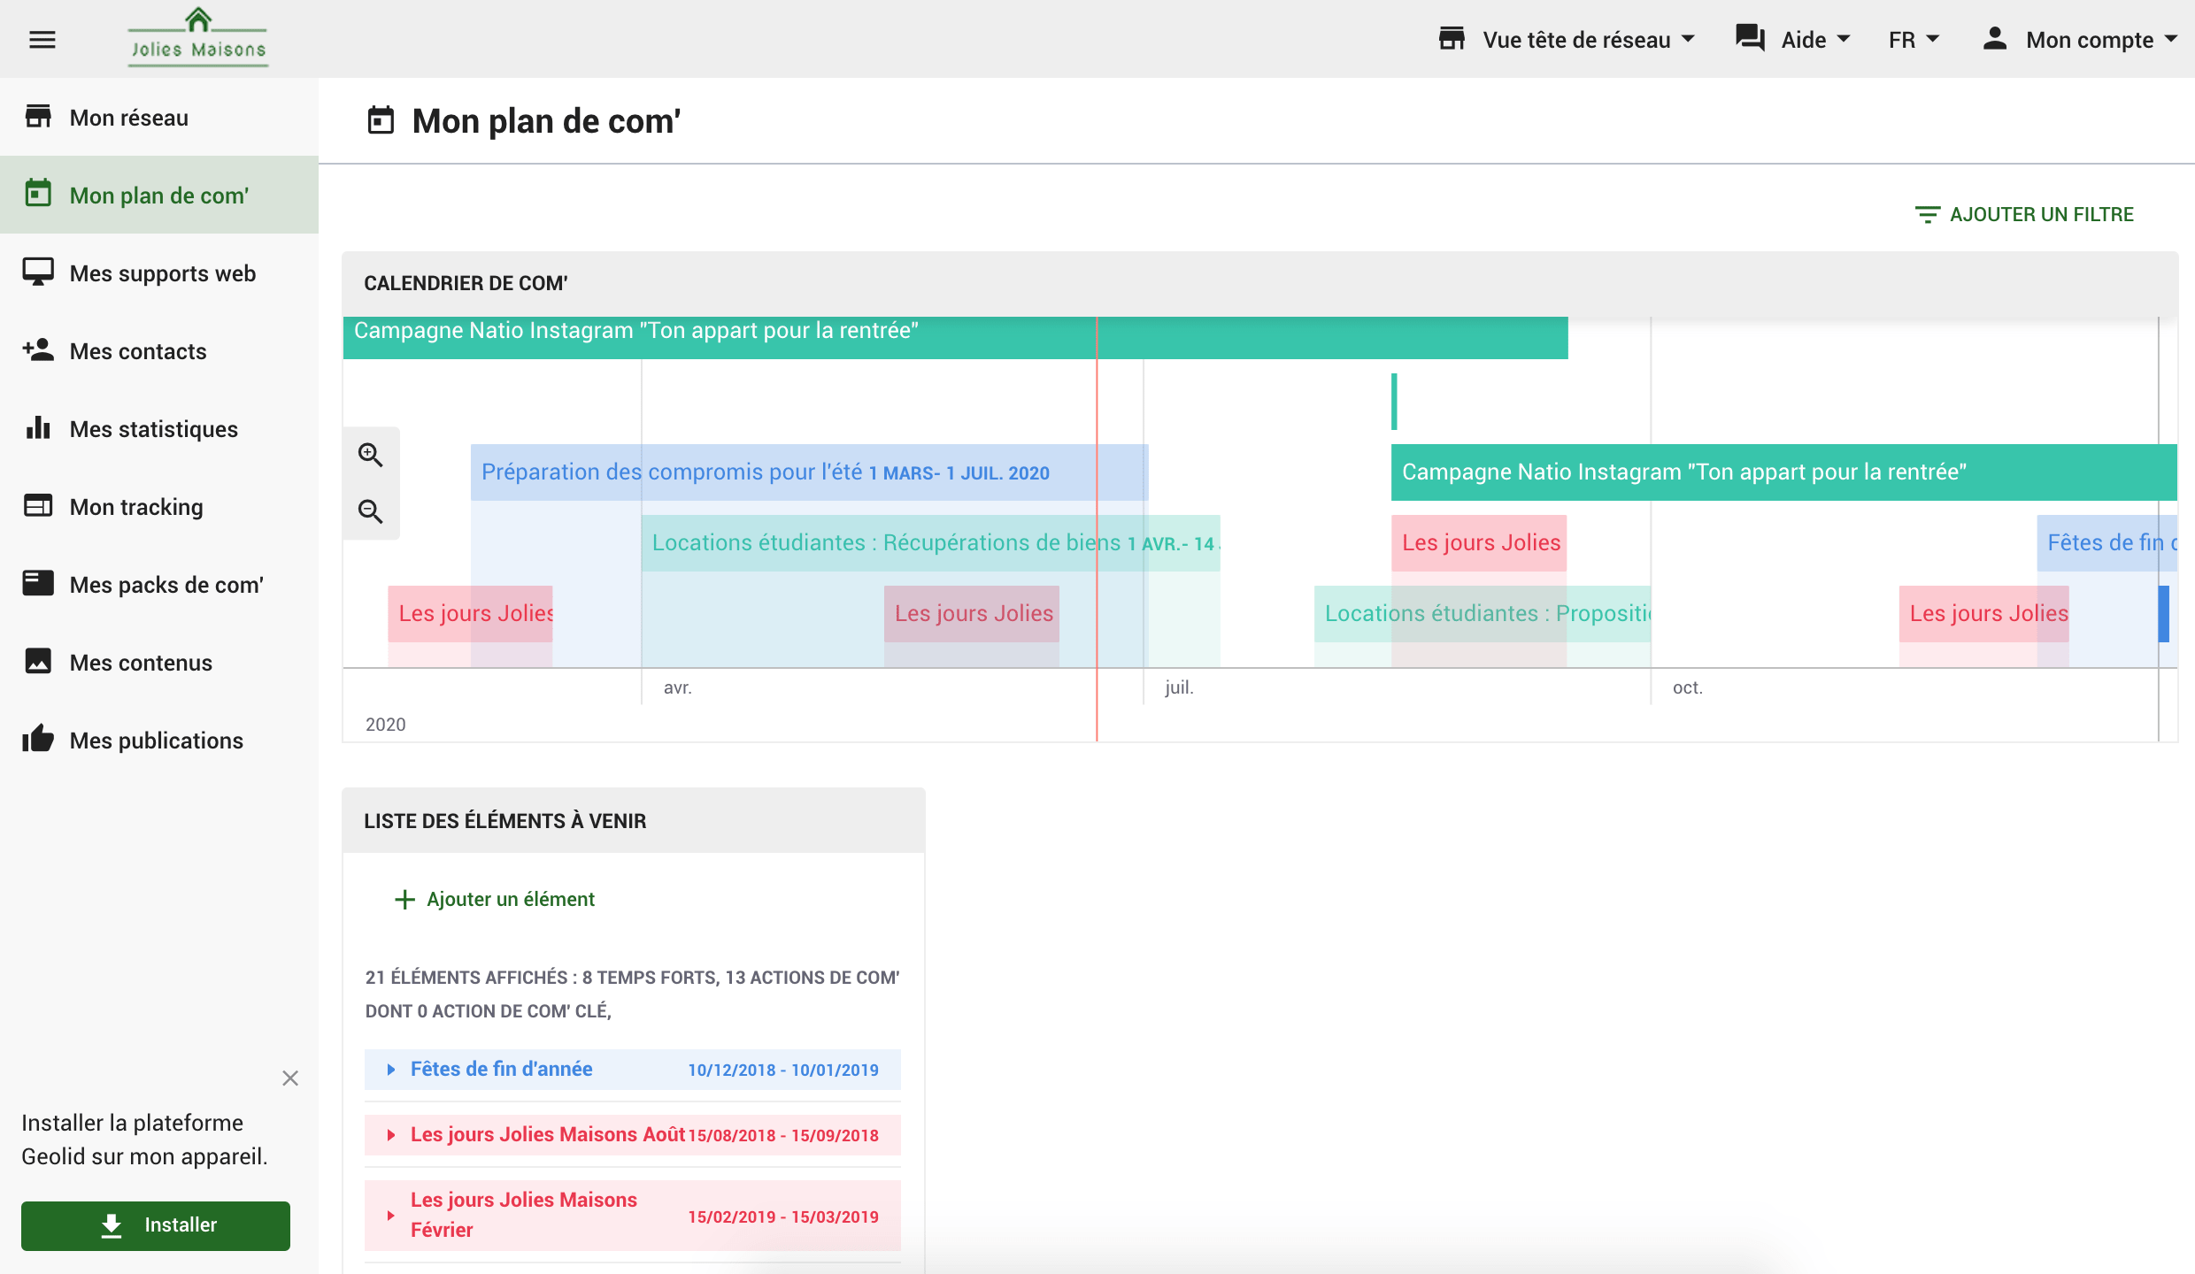Screen dimensions: 2195x1274
Task: Click the person icon next to Mon compte
Action: (1994, 39)
